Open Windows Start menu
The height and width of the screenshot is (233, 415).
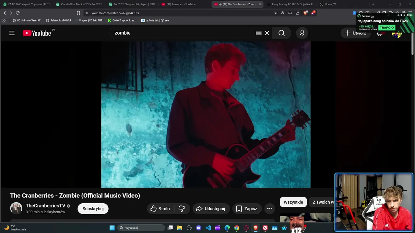tap(112, 228)
